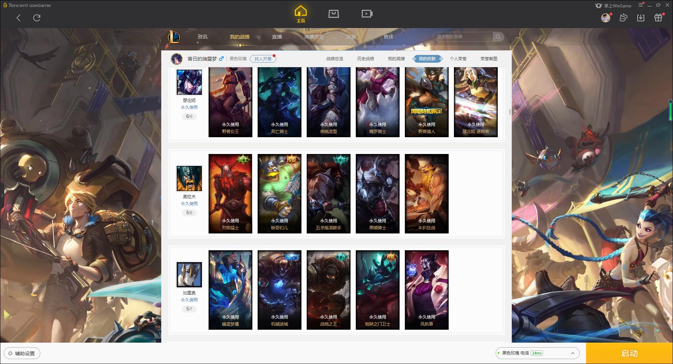The image size is (673, 364).
Task: Open the 地狱之门卫士 skin card
Action: click(378, 290)
